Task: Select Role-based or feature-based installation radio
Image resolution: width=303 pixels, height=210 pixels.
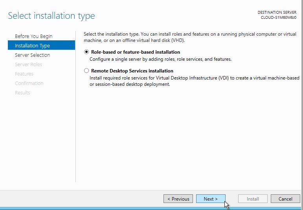Action: 86,52
